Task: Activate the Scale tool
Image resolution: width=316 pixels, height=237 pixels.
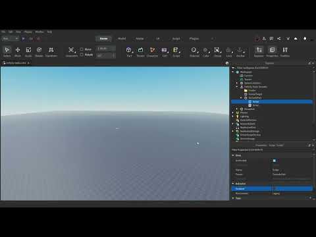Action: click(28, 52)
